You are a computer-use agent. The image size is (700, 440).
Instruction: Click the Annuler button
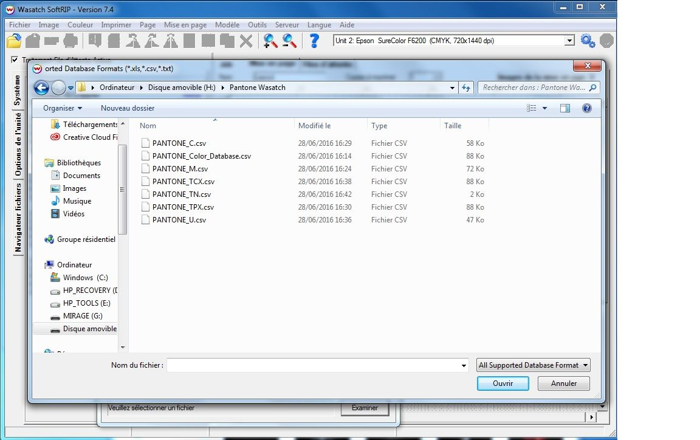563,383
